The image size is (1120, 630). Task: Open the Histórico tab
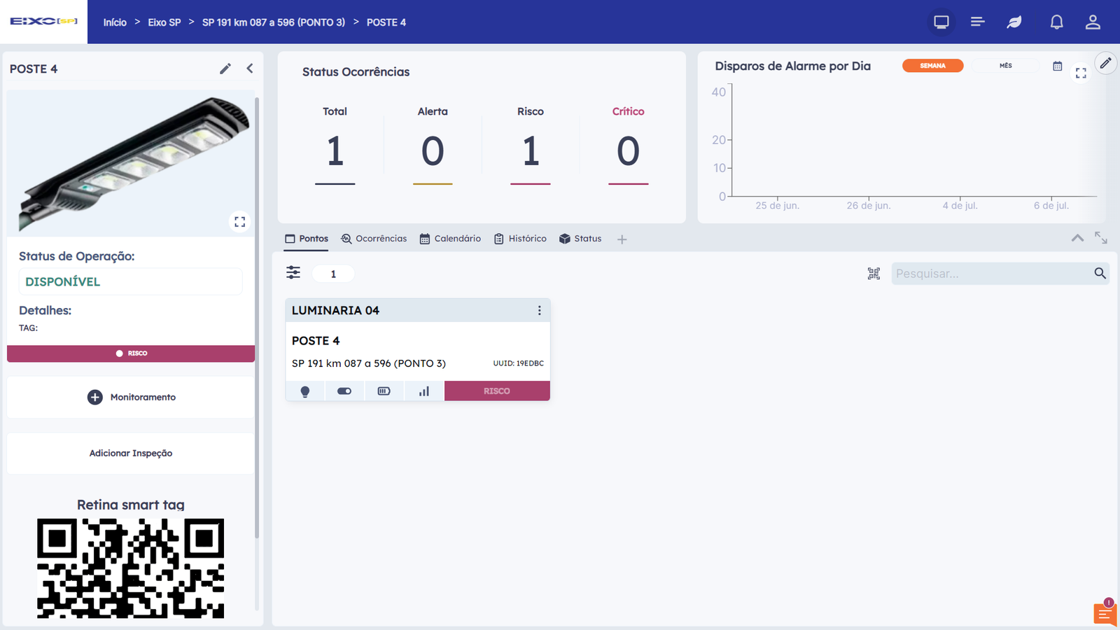(x=520, y=239)
